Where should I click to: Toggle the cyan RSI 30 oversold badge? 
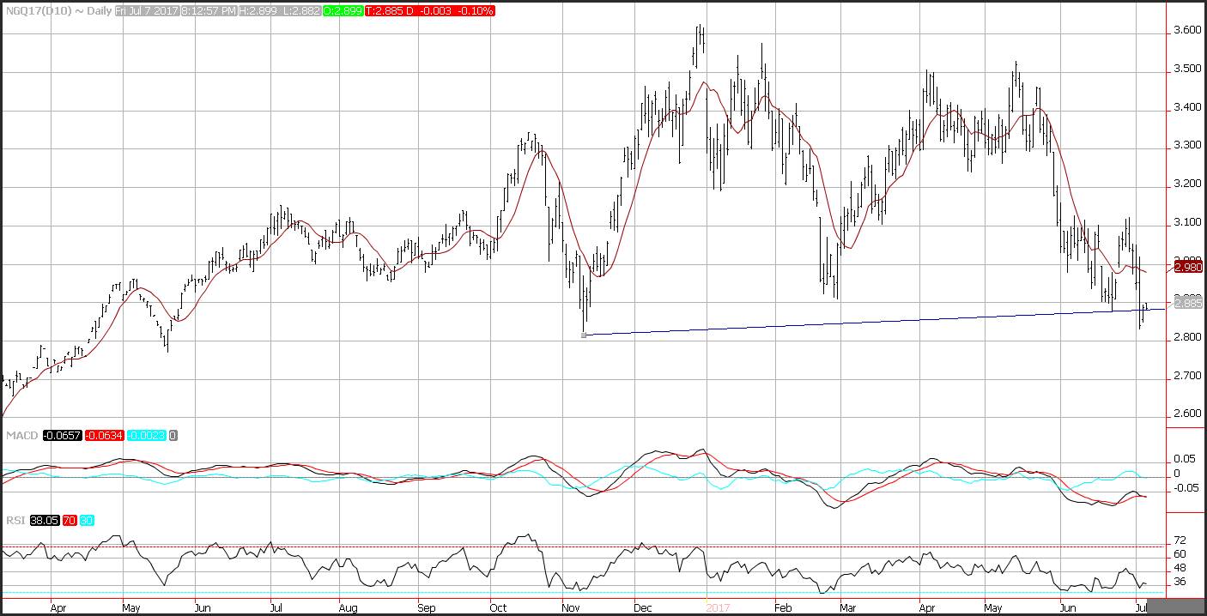pos(86,521)
